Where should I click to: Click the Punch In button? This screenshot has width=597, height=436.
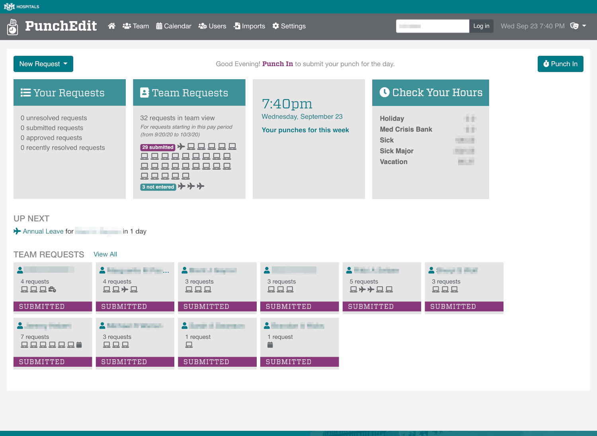pos(560,64)
